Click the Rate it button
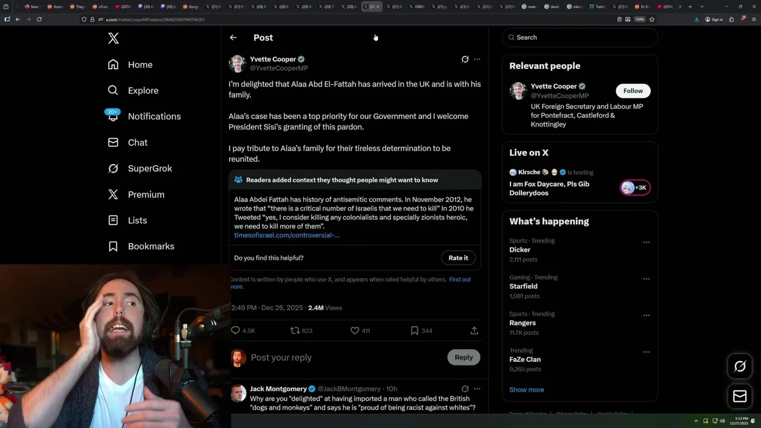761x428 pixels. 458,258
